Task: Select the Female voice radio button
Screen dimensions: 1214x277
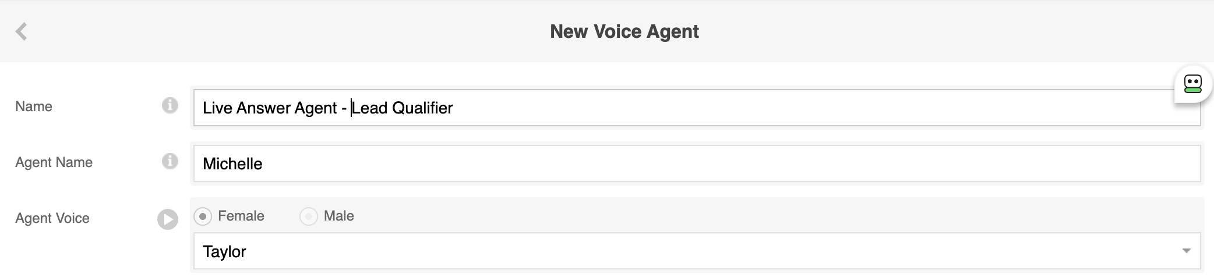Action: 203,216
